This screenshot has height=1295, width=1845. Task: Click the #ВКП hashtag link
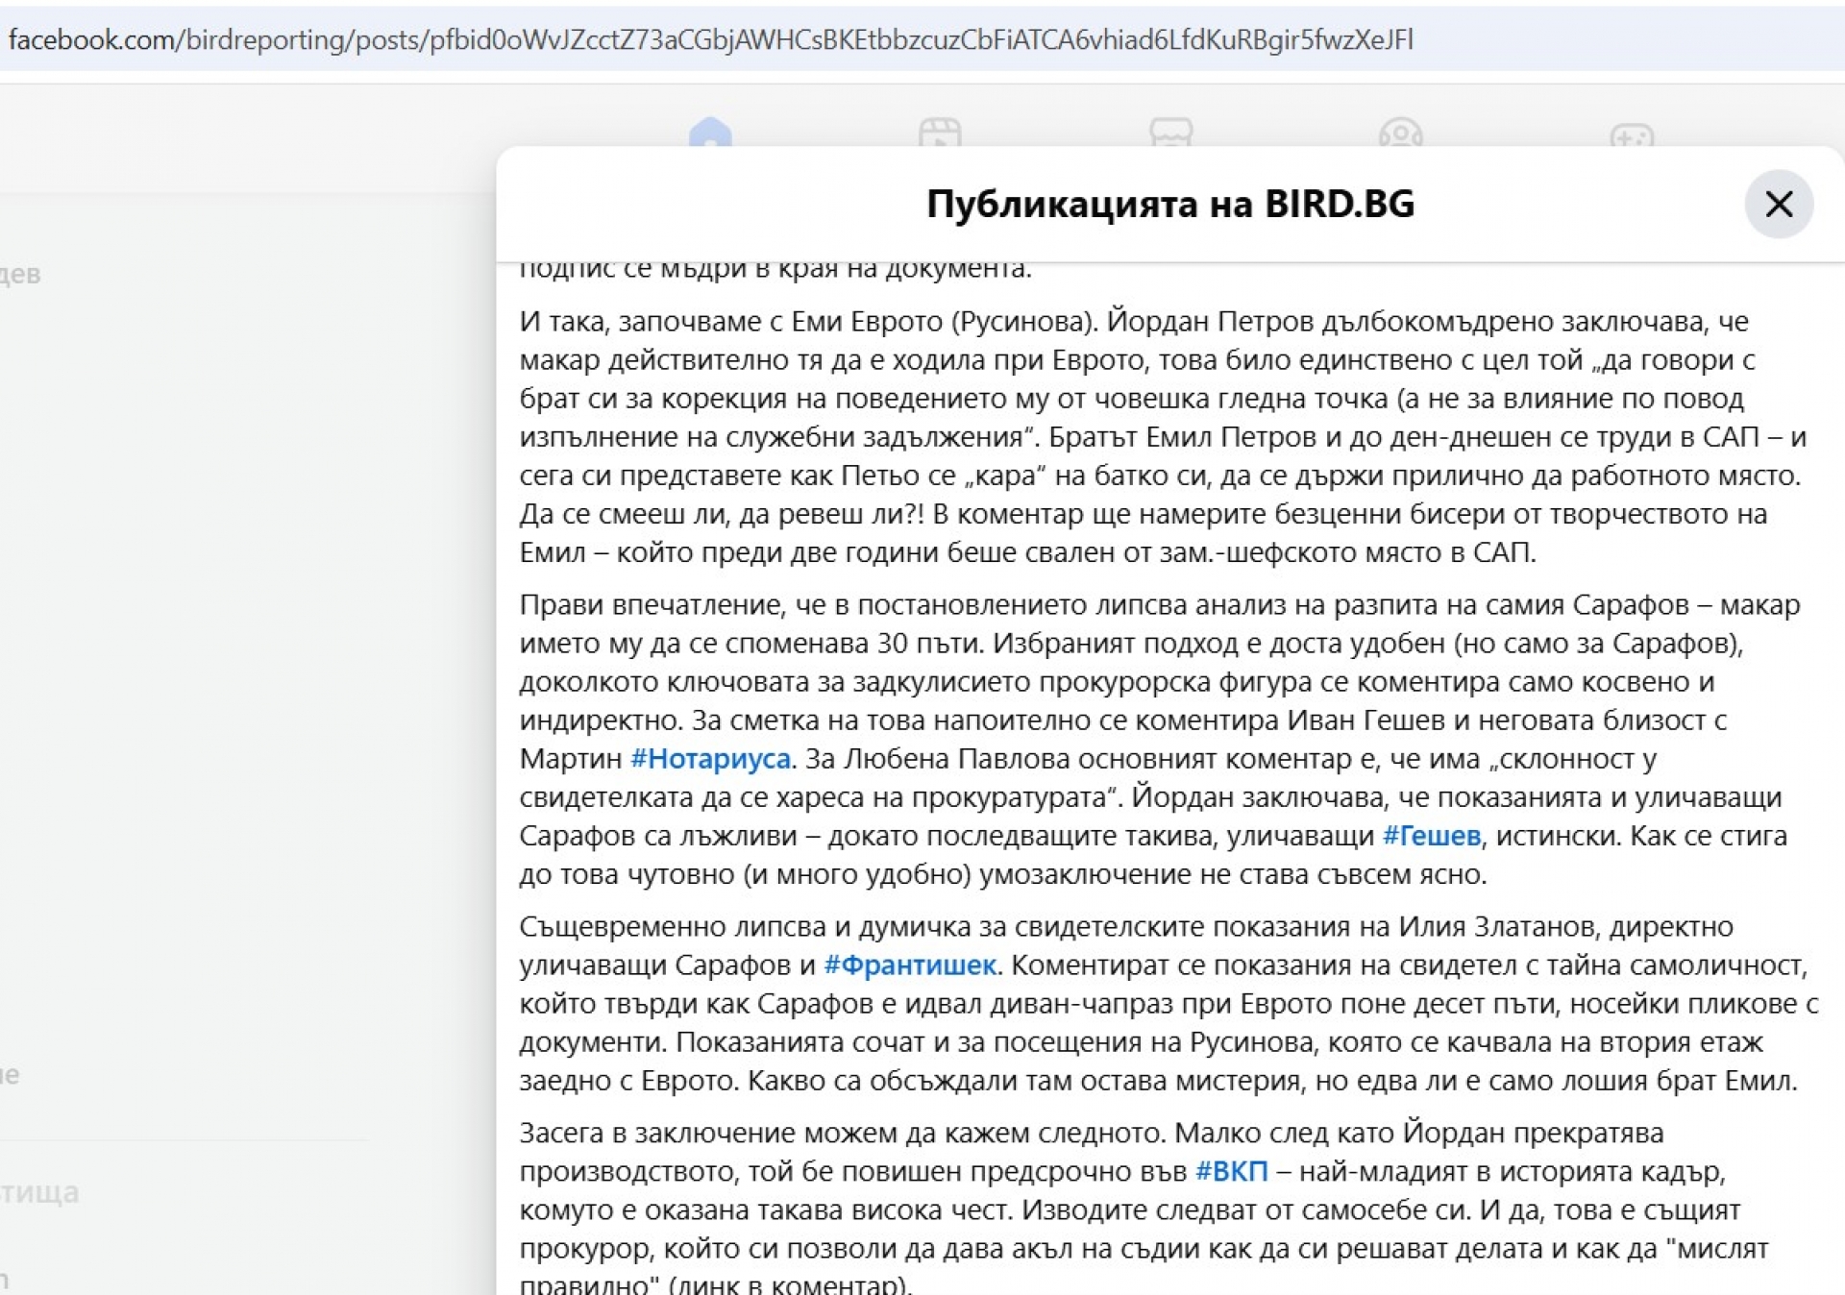[x=1231, y=1171]
